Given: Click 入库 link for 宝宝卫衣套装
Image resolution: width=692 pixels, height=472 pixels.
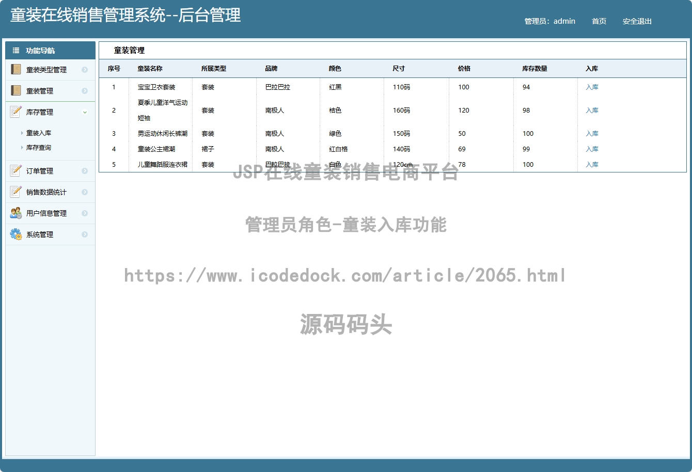Looking at the screenshot, I should point(592,87).
